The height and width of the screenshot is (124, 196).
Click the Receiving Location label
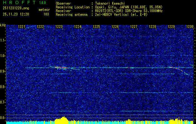pos(73,7)
